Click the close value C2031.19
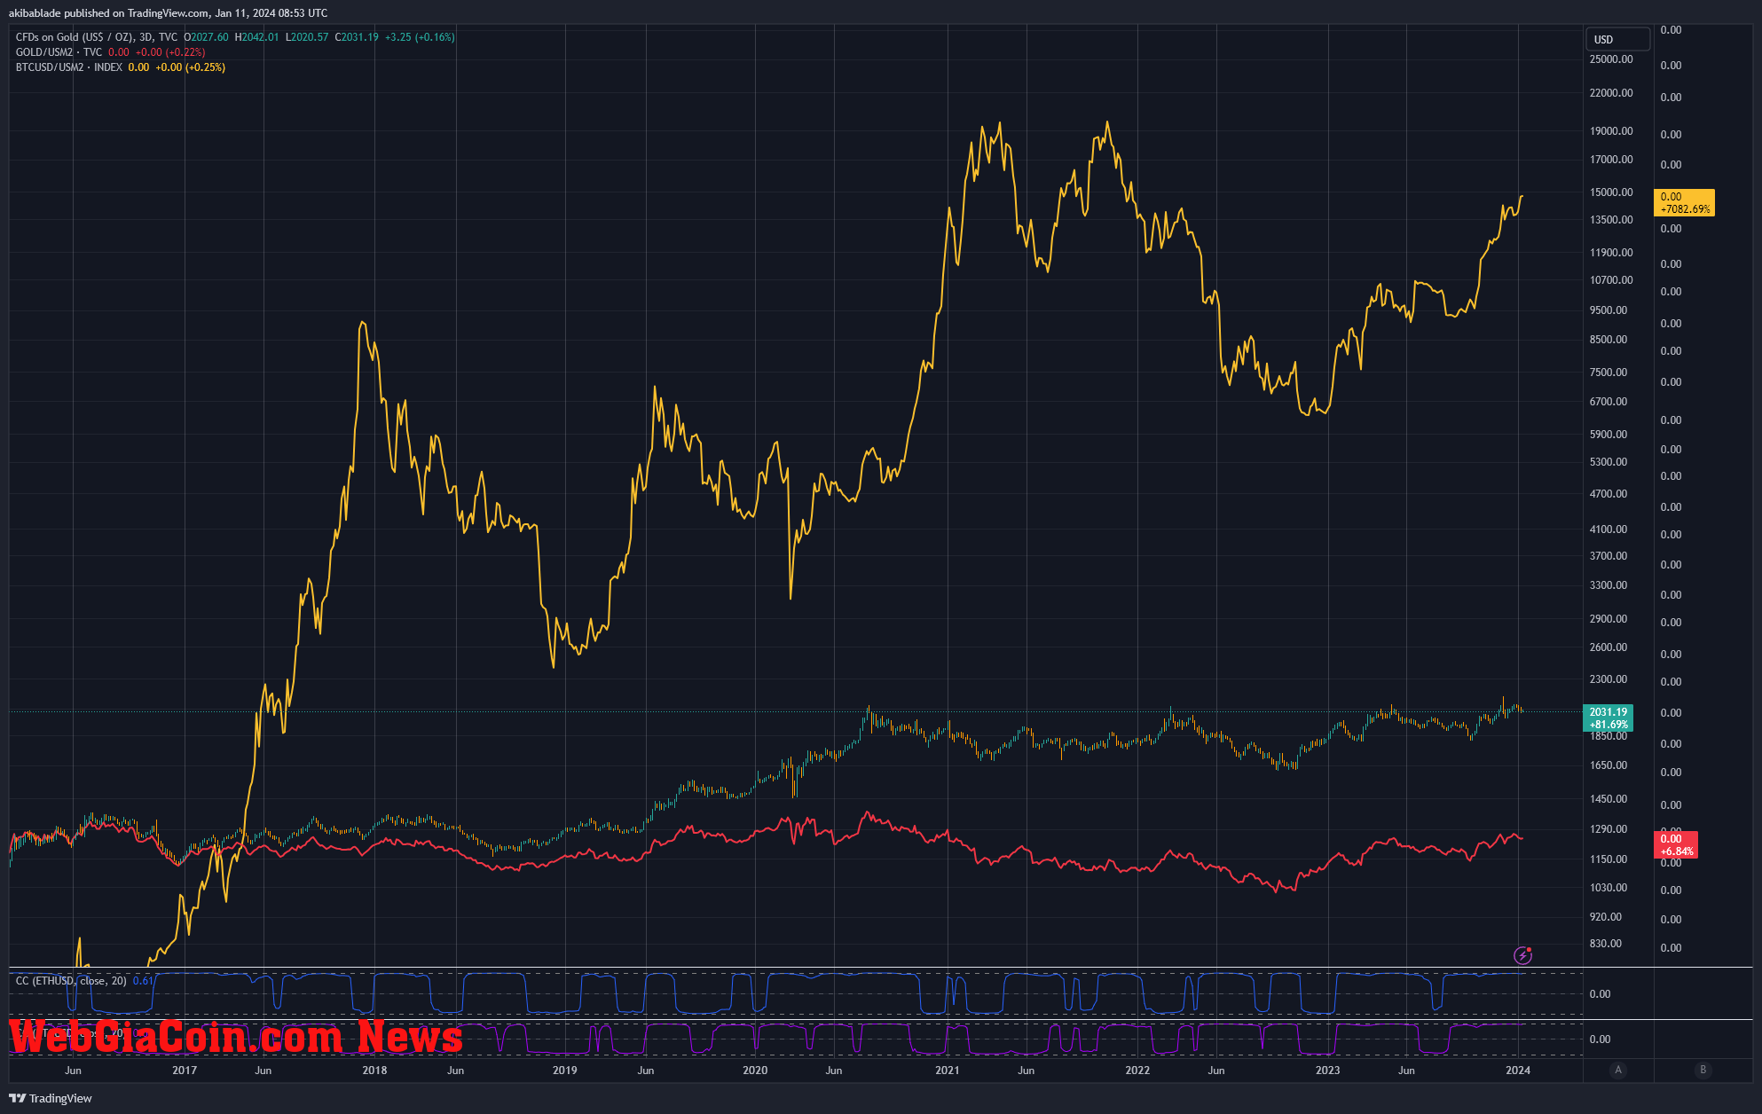Screen dimensions: 1762x1114 click(x=357, y=37)
